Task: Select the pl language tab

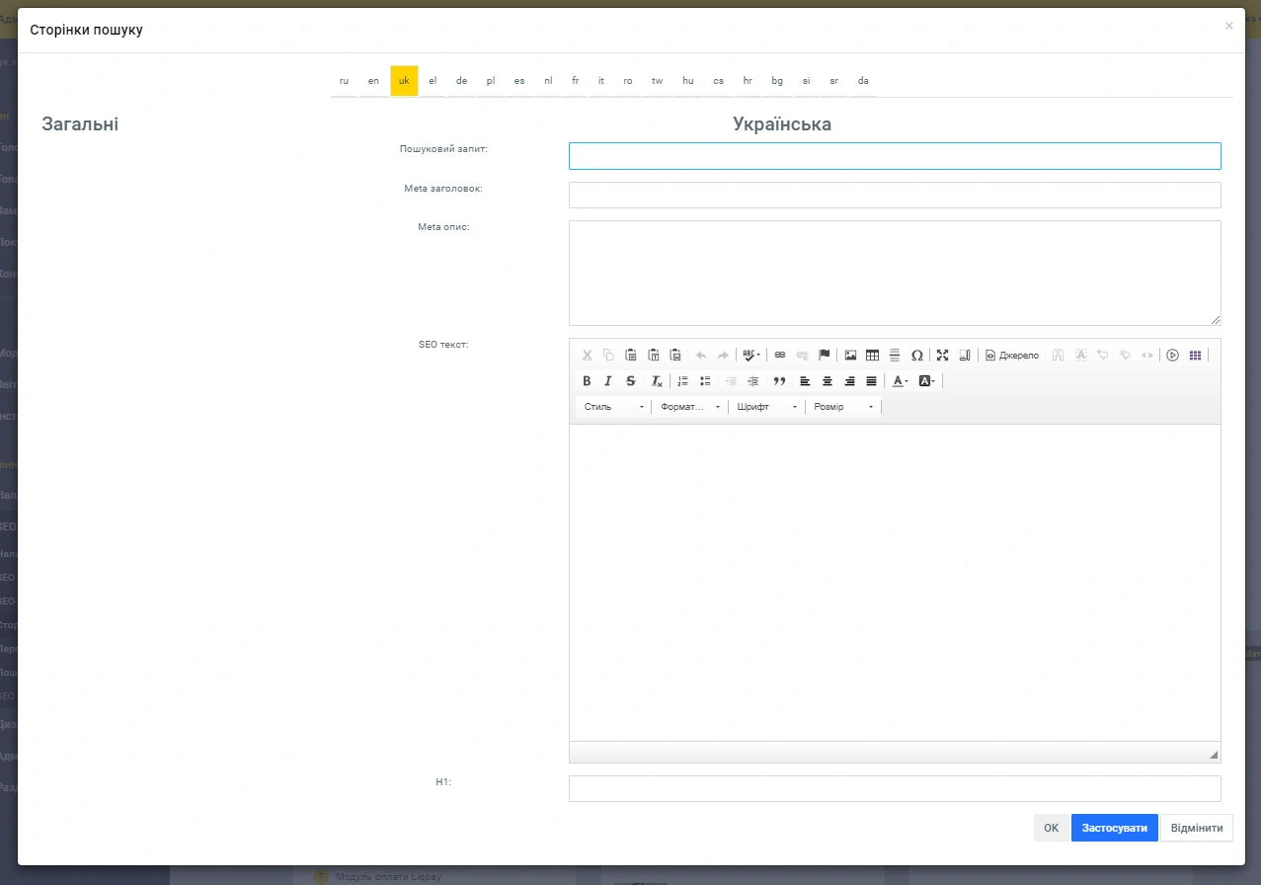Action: tap(490, 81)
